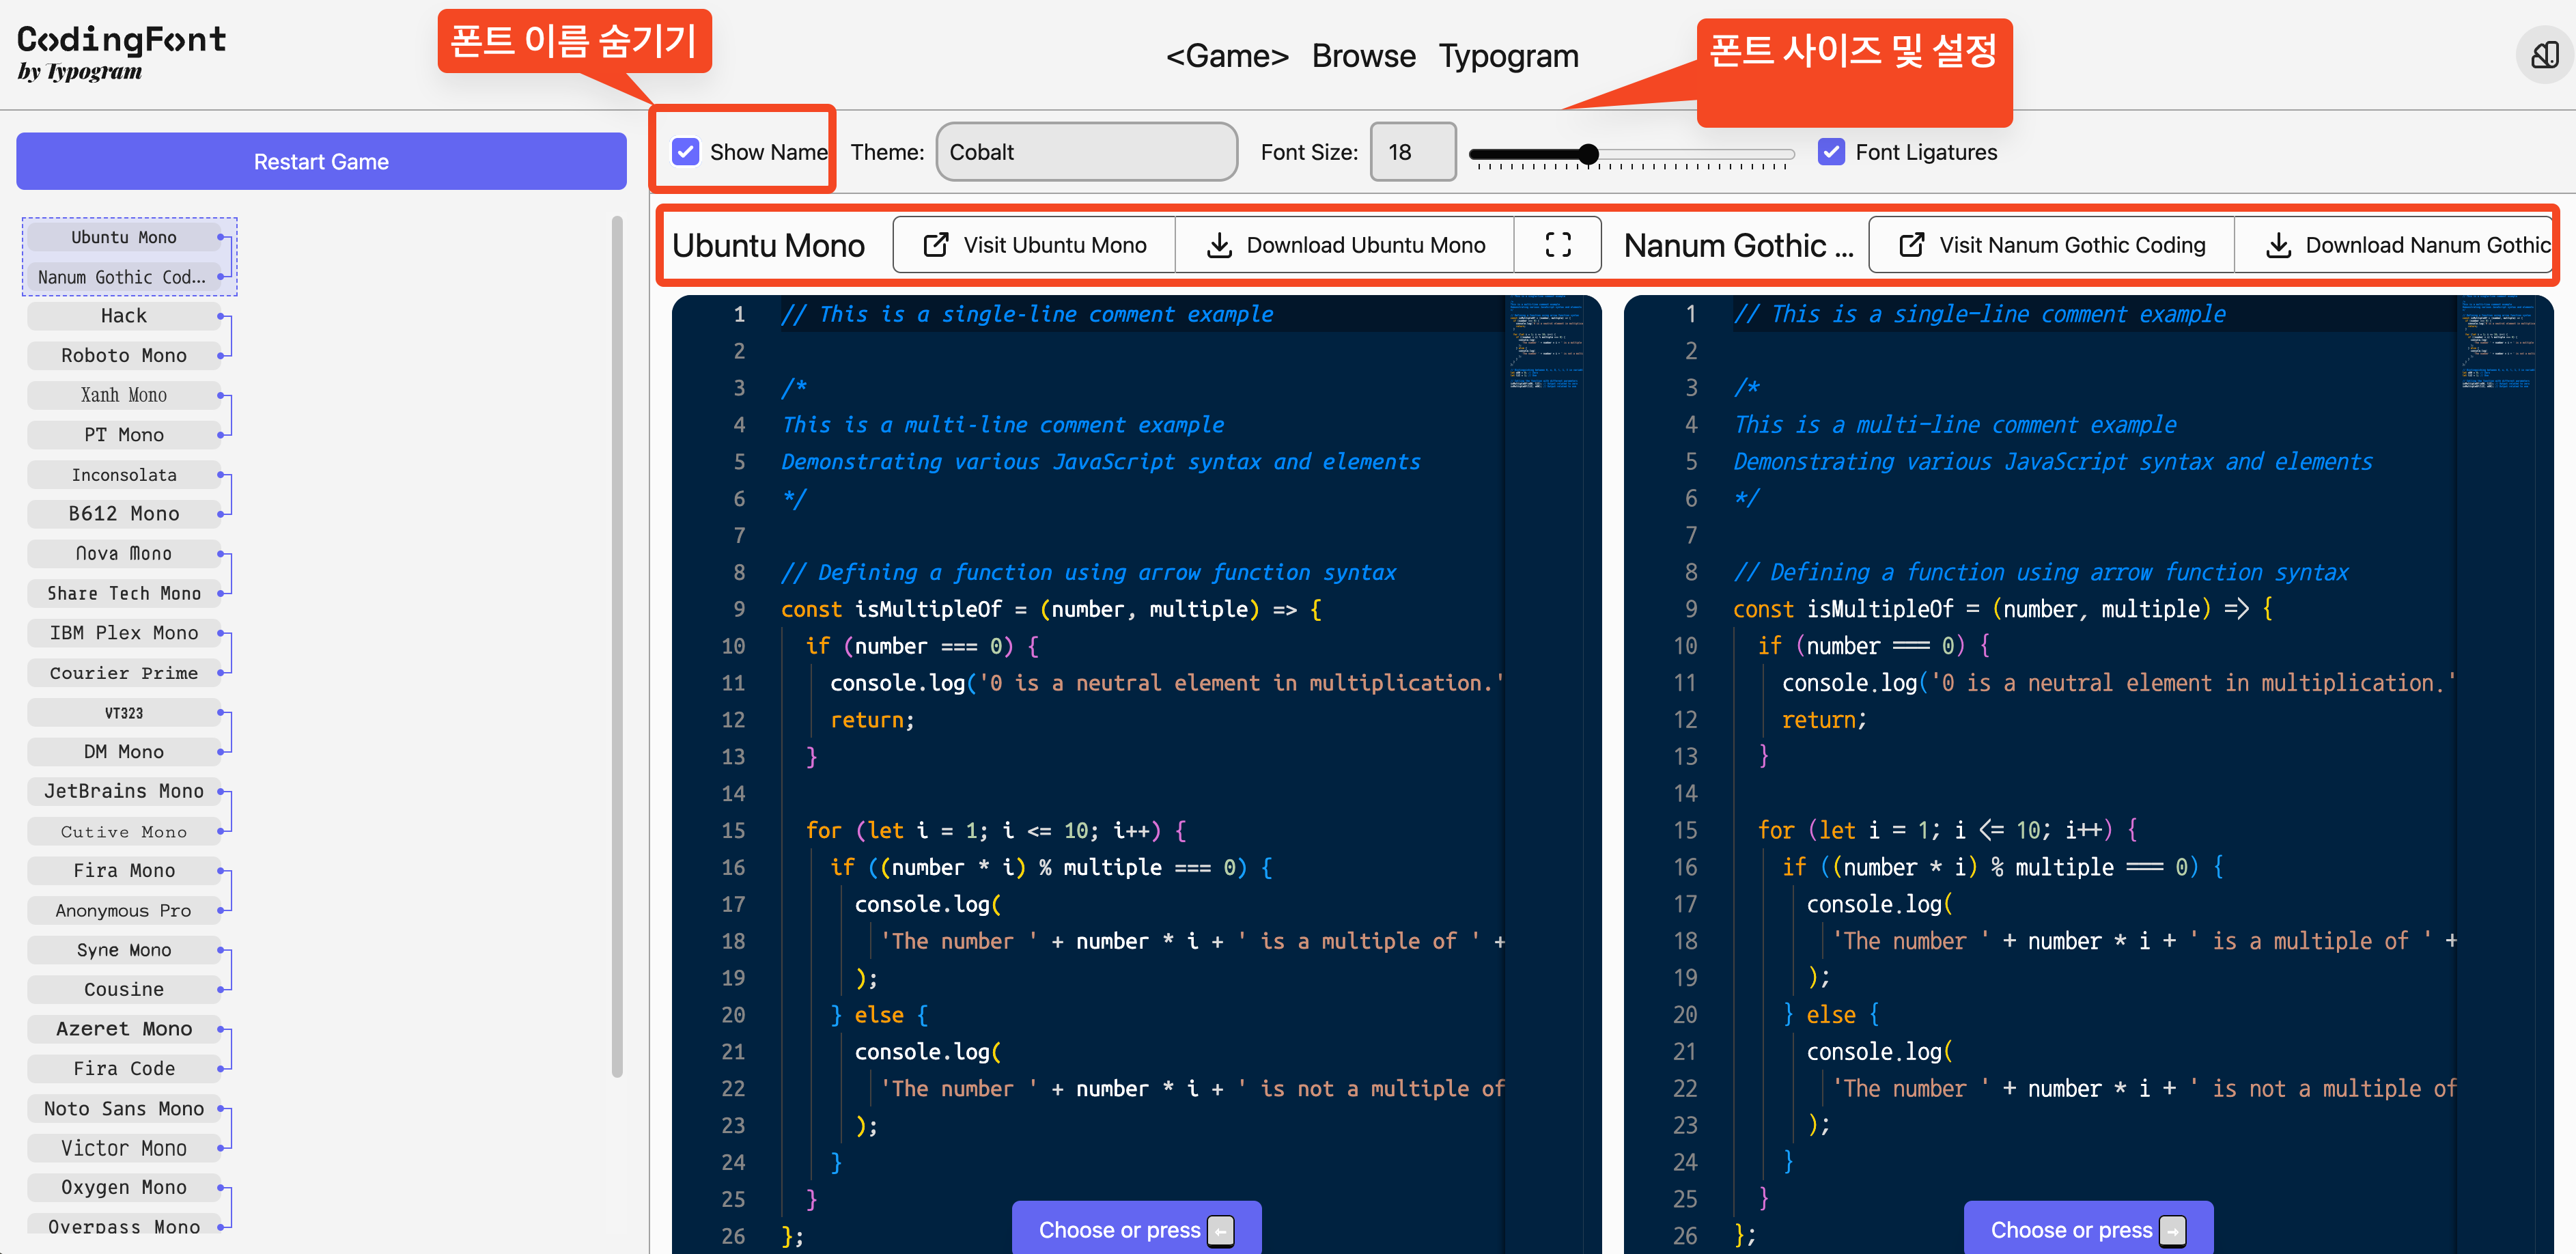Uncheck the Show Name checkbox
The width and height of the screenshot is (2576, 1254).
point(686,152)
